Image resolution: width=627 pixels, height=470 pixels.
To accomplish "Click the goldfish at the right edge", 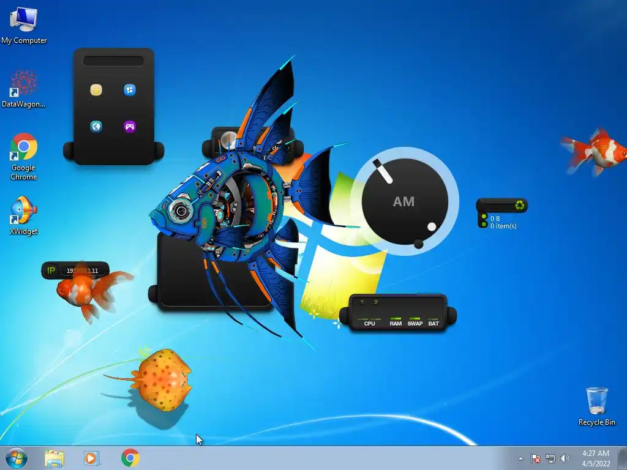I will click(x=595, y=152).
